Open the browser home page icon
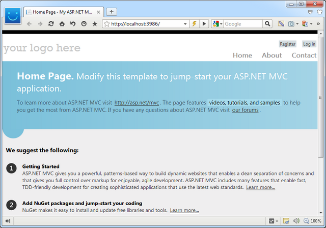This screenshot has height=228, width=326. pyautogui.click(x=62, y=24)
